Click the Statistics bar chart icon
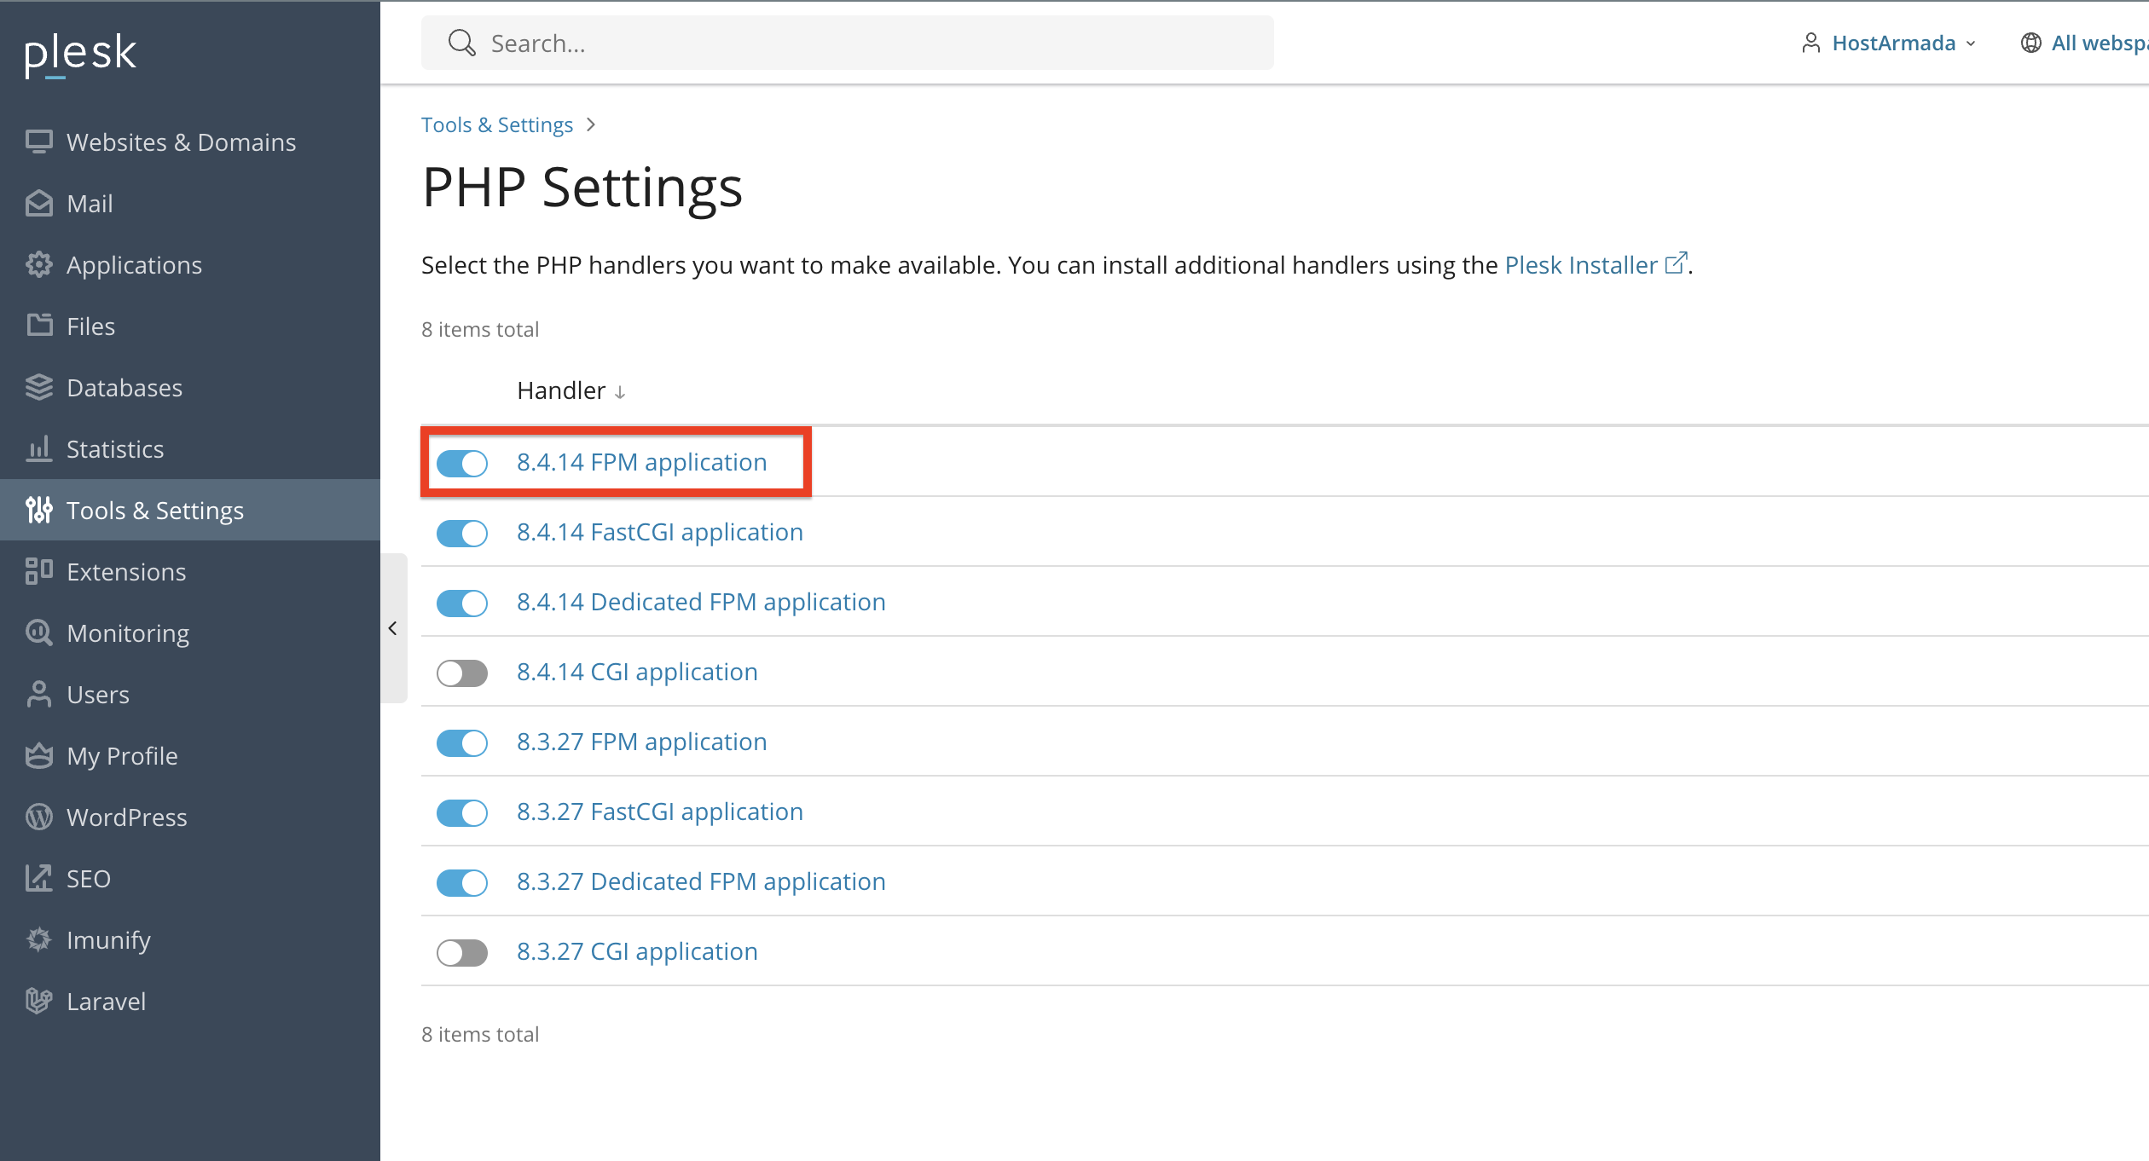Viewport: 2149px width, 1161px height. 39,448
